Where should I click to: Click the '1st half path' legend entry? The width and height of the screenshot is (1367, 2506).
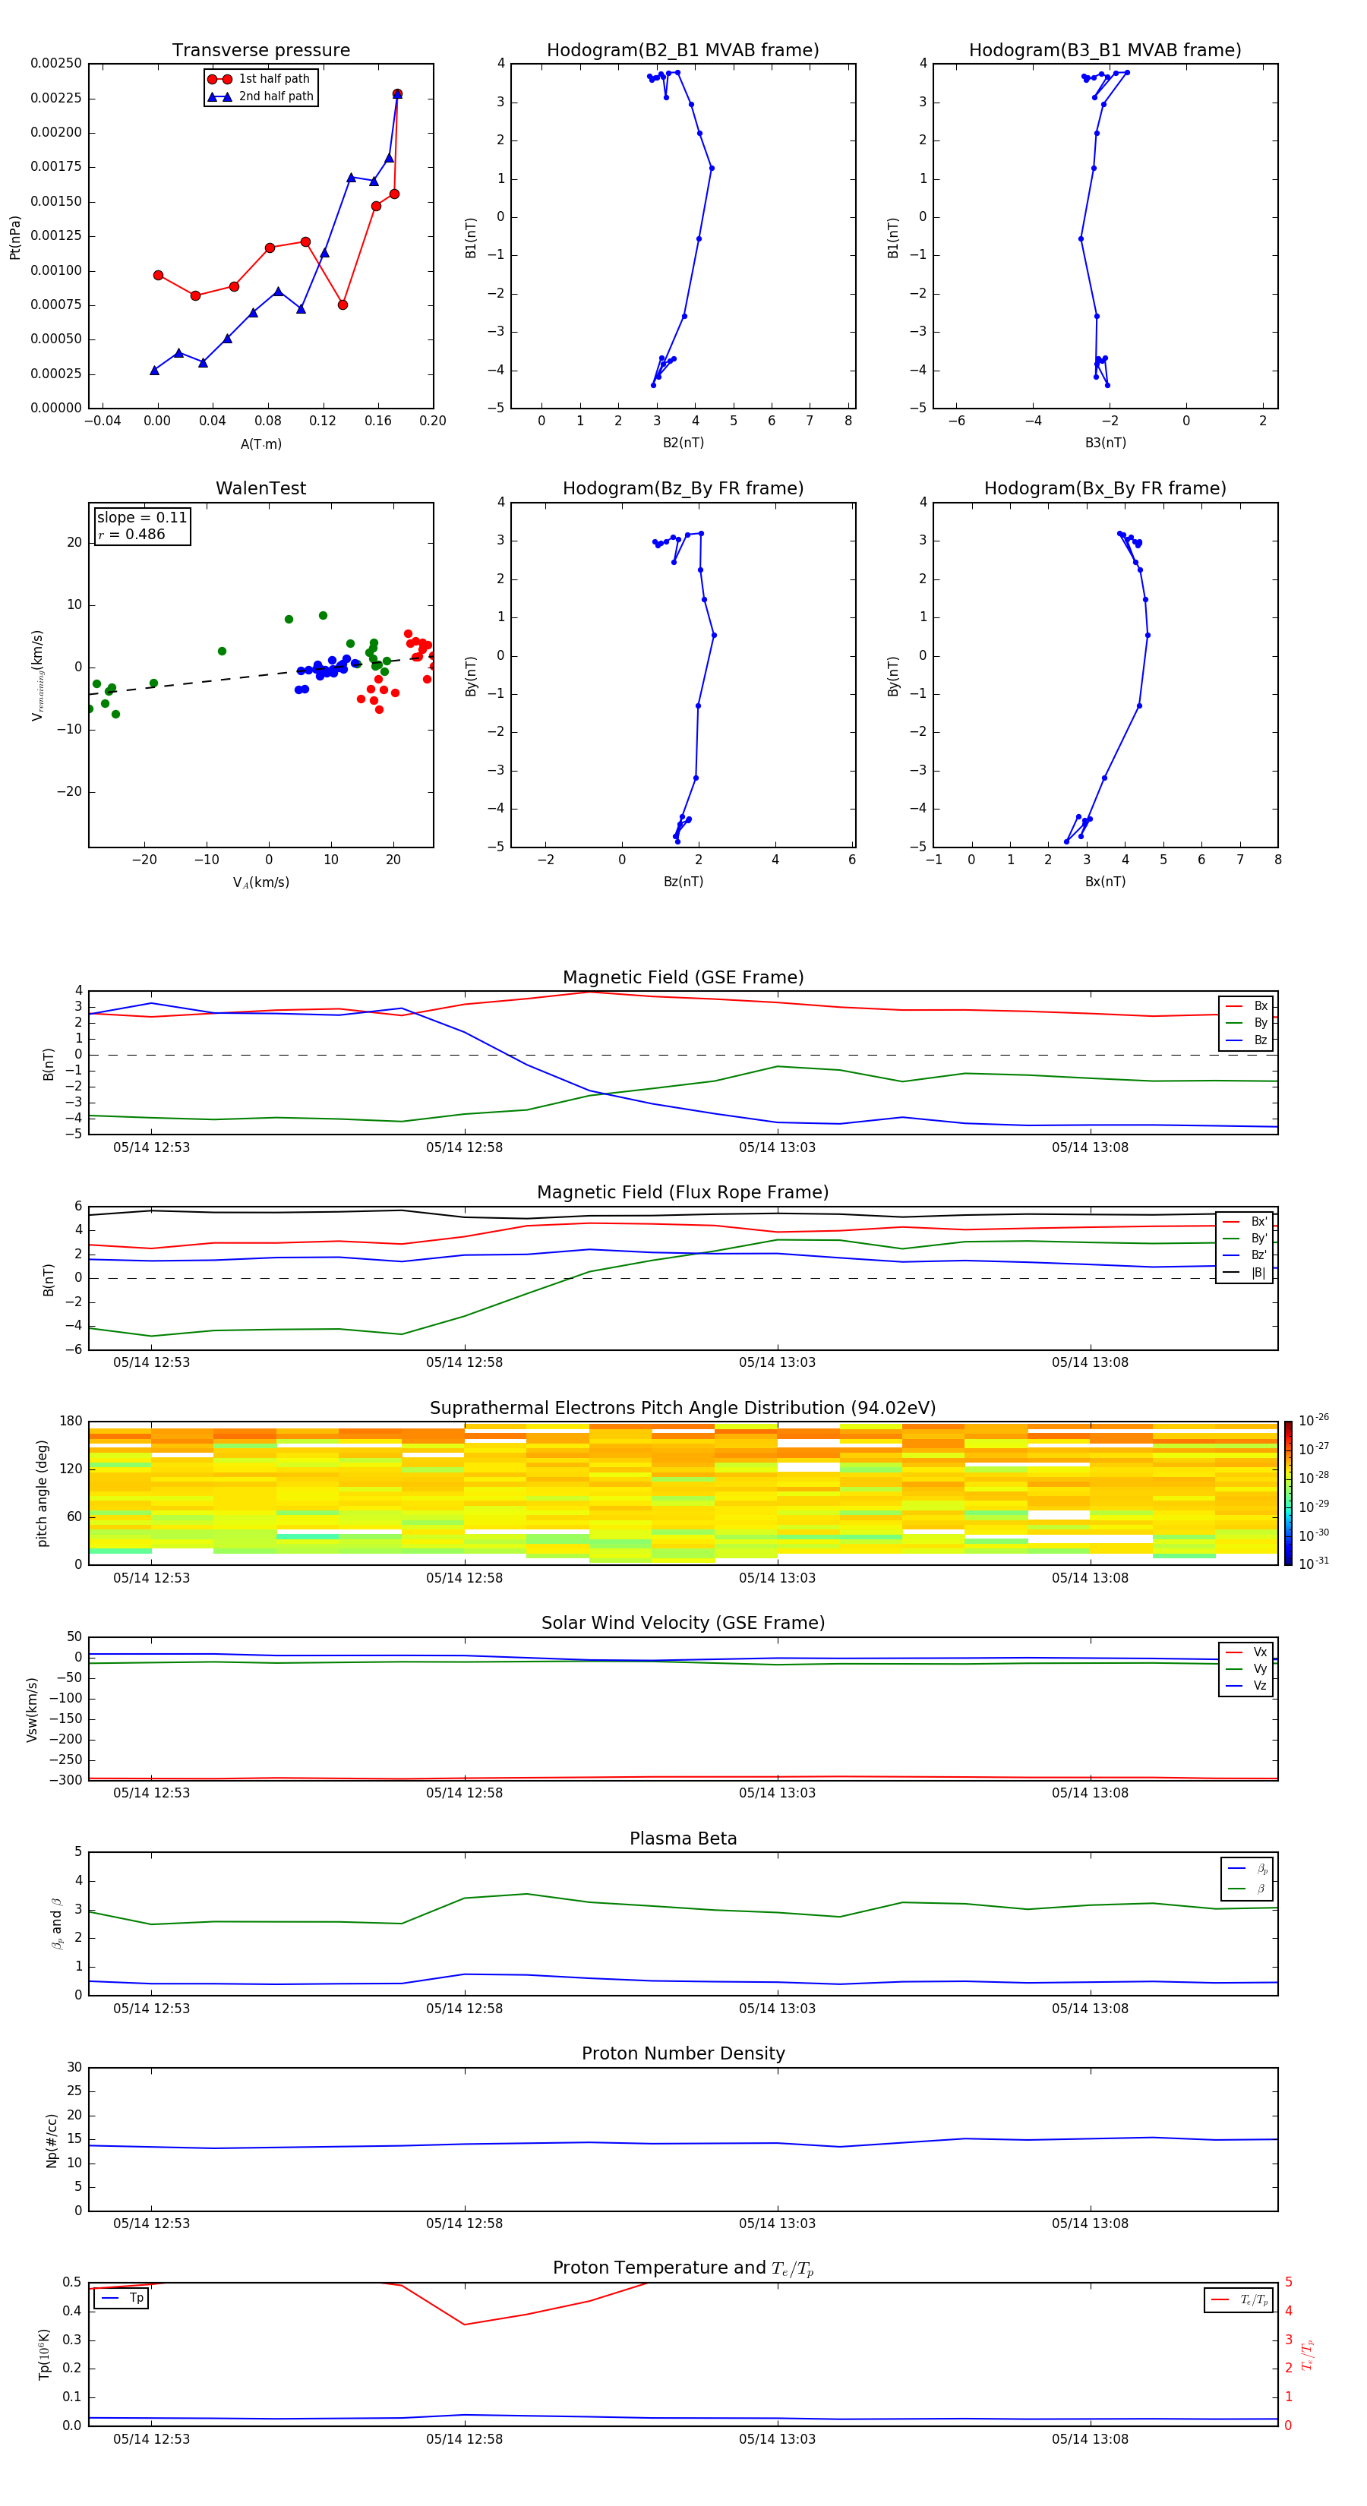(x=260, y=79)
